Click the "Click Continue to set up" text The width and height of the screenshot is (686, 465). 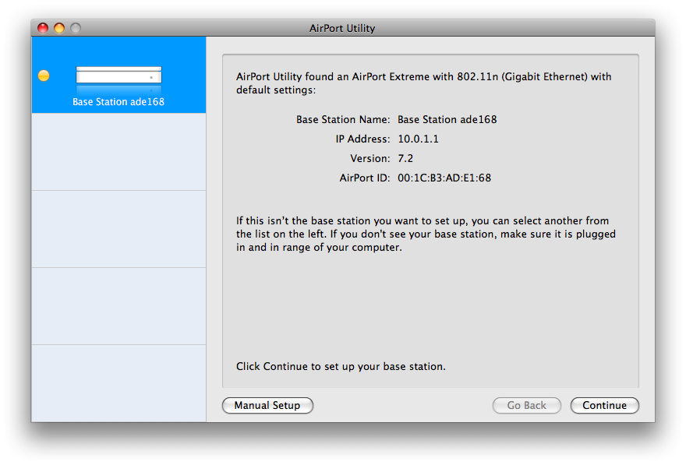(x=341, y=366)
